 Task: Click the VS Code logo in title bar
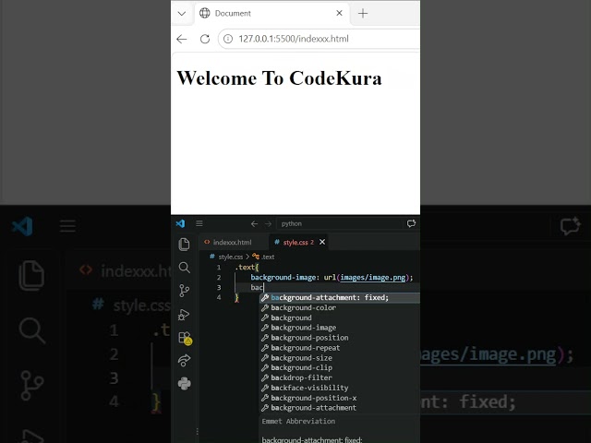[x=181, y=223]
